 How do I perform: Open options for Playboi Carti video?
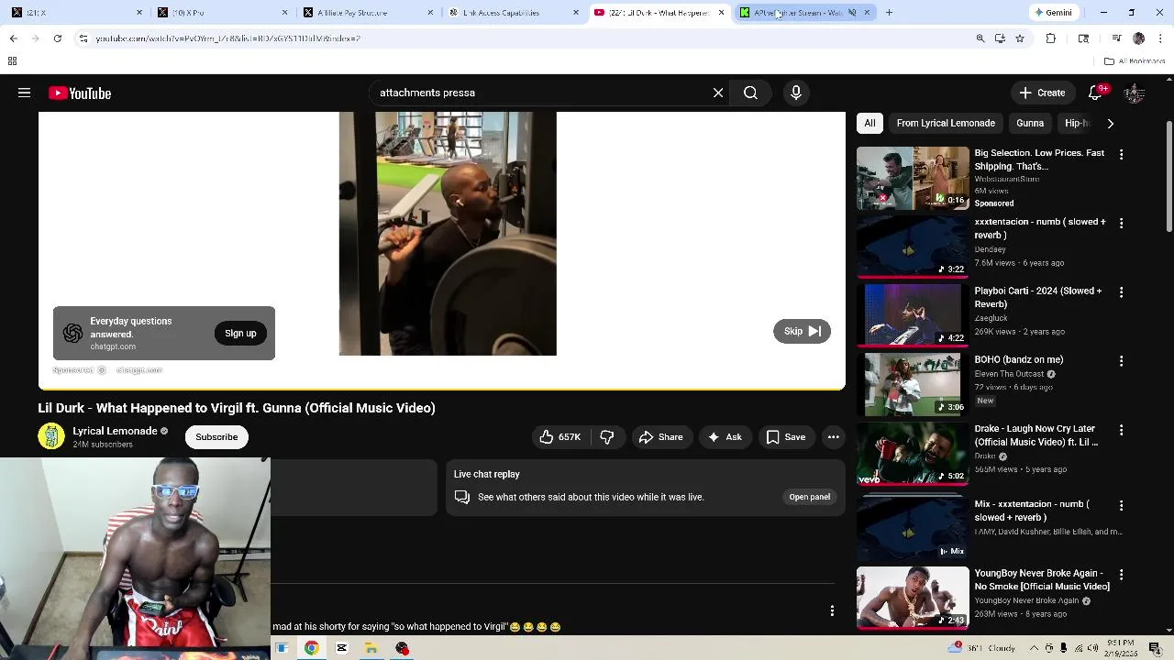click(1121, 291)
